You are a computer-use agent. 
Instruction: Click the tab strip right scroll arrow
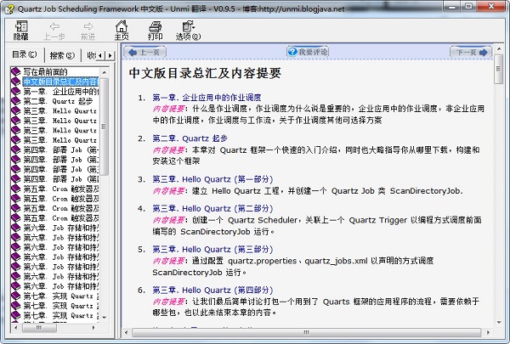[110, 55]
